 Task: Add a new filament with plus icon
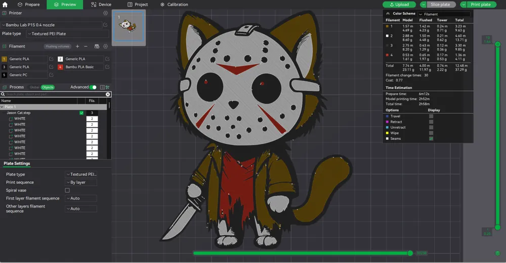pos(77,46)
